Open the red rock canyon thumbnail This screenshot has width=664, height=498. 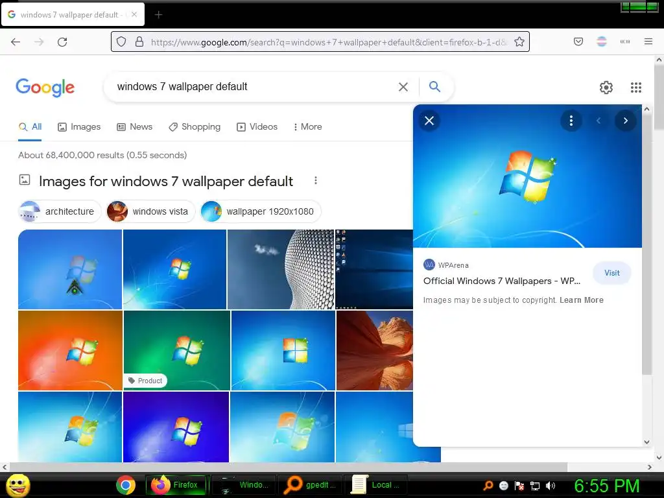coord(375,350)
